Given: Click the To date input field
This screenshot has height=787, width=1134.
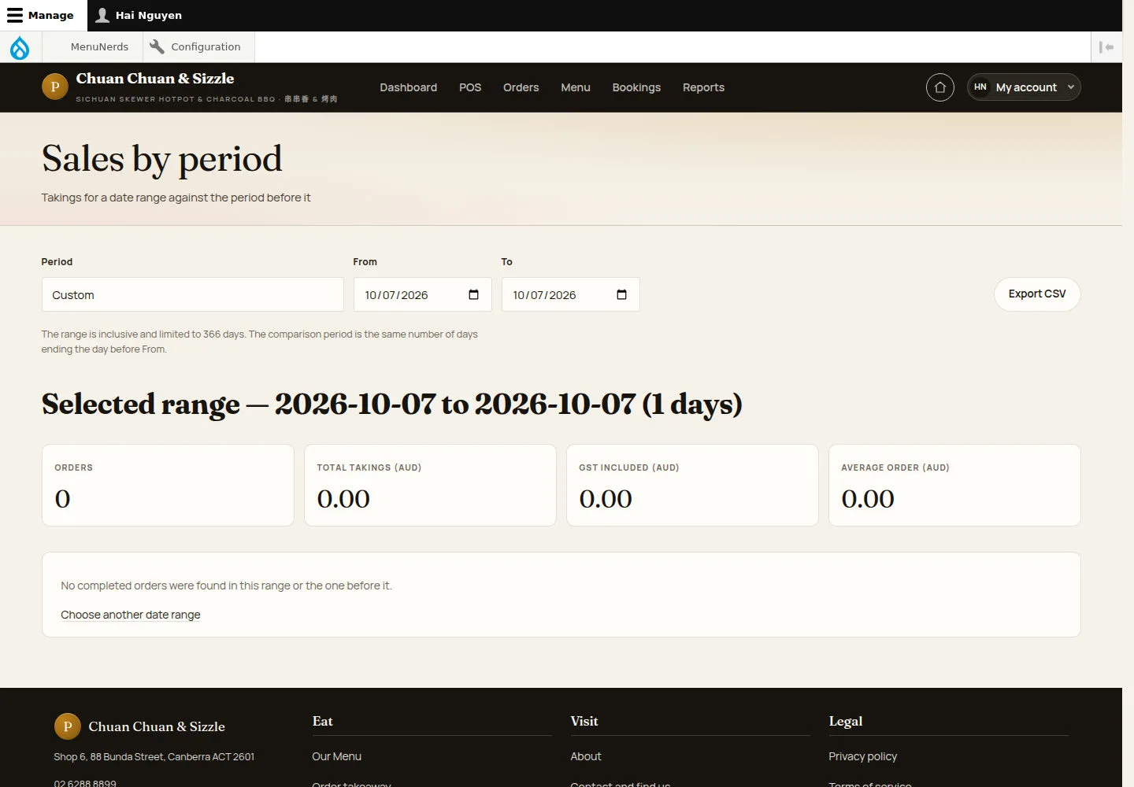Looking at the screenshot, I should coord(571,294).
